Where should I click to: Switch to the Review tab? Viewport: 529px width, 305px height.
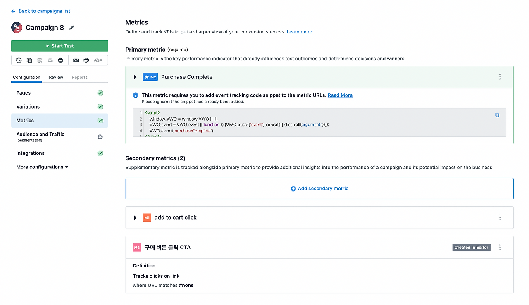pos(56,77)
